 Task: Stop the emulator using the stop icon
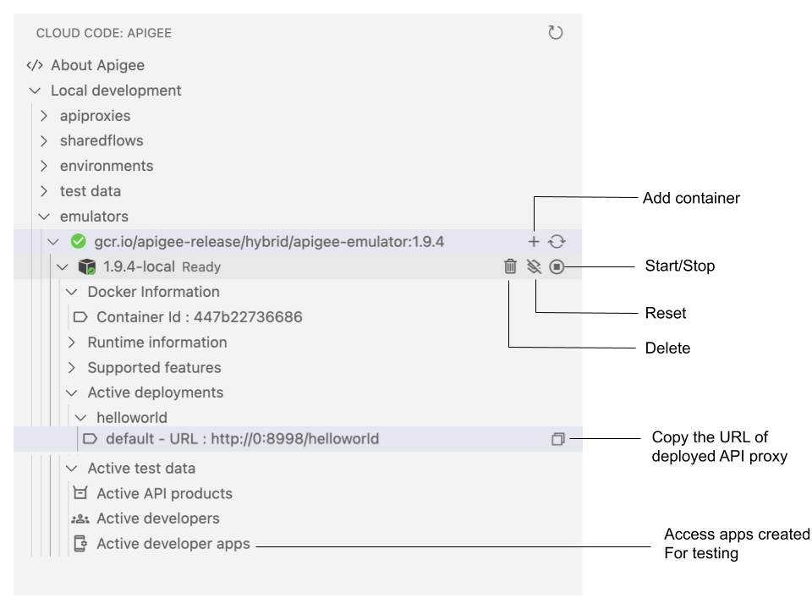[557, 266]
